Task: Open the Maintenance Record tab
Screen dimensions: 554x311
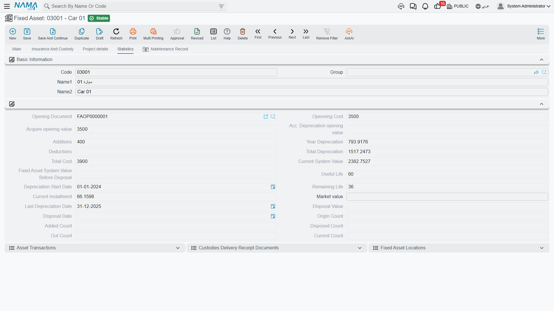Action: coord(165,49)
